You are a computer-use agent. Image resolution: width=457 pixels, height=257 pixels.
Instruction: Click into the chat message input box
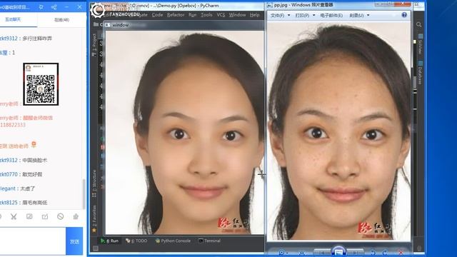33,241
